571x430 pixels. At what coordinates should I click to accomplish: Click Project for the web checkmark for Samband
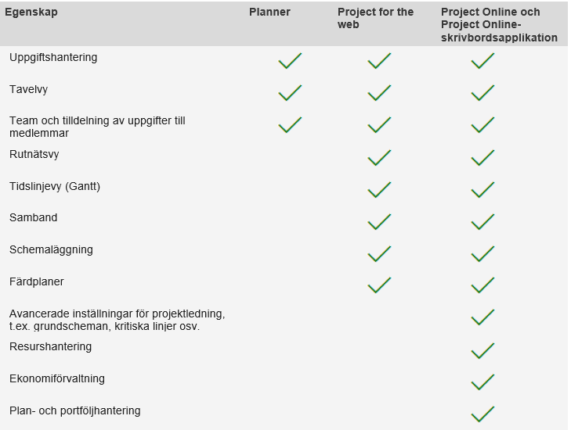point(379,222)
